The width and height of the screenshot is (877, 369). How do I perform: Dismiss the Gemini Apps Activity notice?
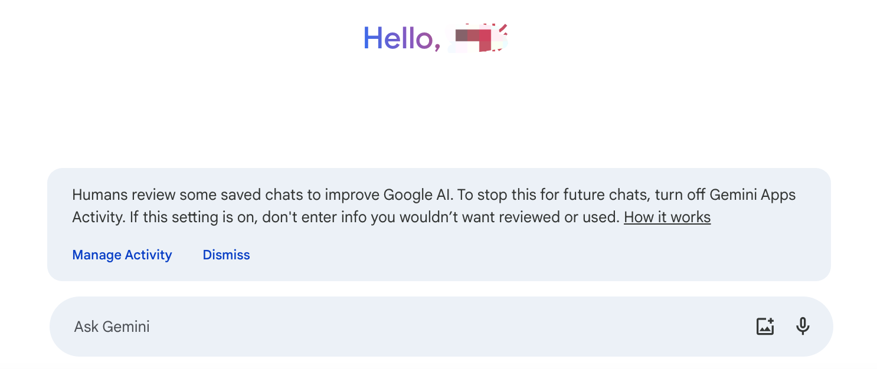tap(227, 255)
